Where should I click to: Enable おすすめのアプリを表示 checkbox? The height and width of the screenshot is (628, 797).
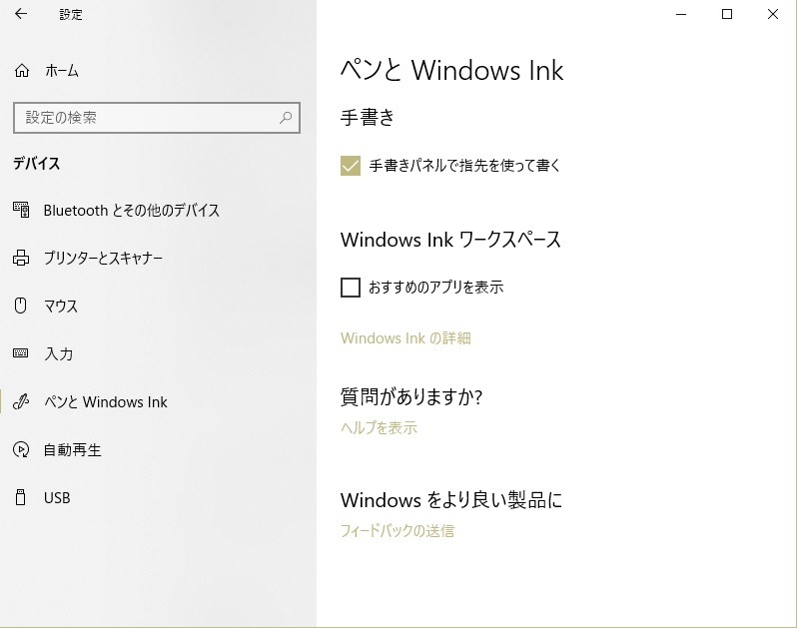coord(351,288)
